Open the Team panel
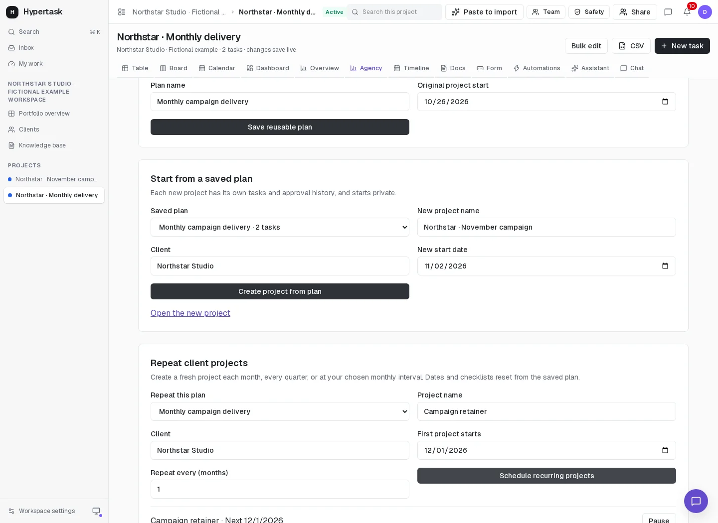The width and height of the screenshot is (718, 523). pyautogui.click(x=546, y=12)
